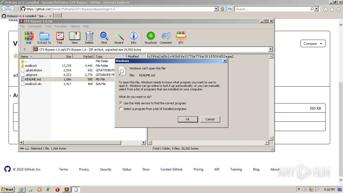This screenshot has width=343, height=193.
Task: Show hidden system tray icons
Action: (299, 190)
